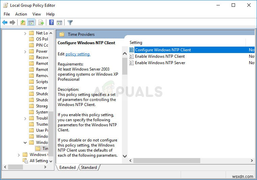Click settings list scroll right arrow
This screenshot has height=180, width=257.
pos(252,161)
